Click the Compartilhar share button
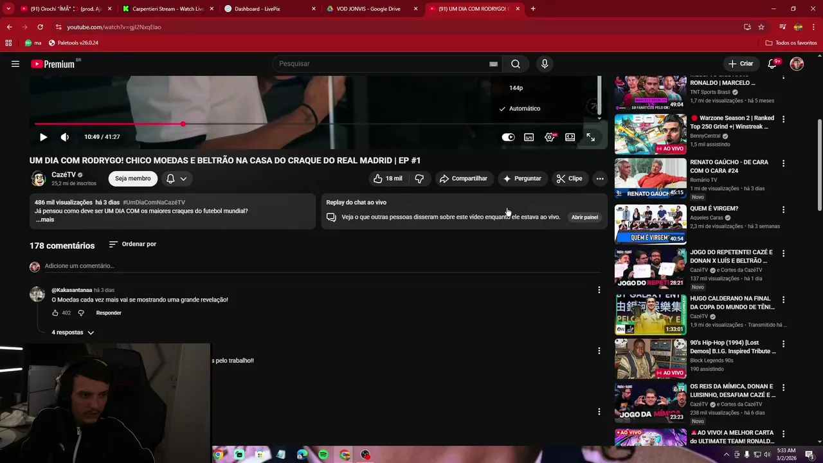Image resolution: width=823 pixels, height=463 pixels. coord(464,179)
